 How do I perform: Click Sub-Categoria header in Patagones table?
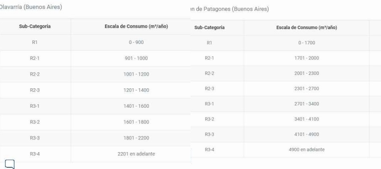click(x=210, y=27)
